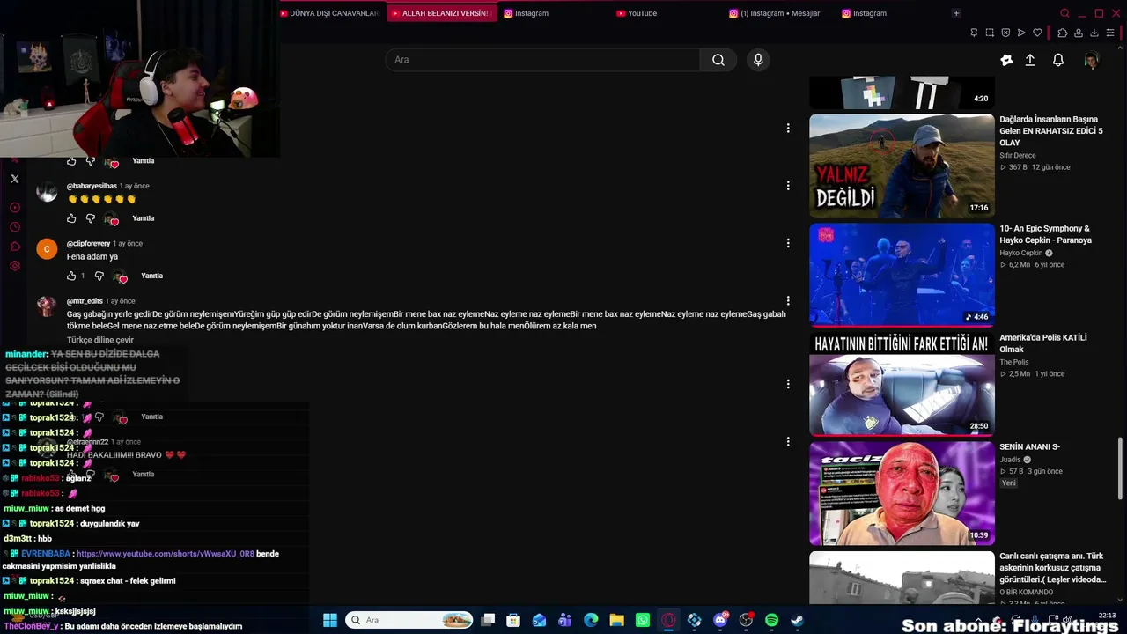Image resolution: width=1127 pixels, height=634 pixels.
Task: Focus the YouTube Ara search field
Action: 542,60
